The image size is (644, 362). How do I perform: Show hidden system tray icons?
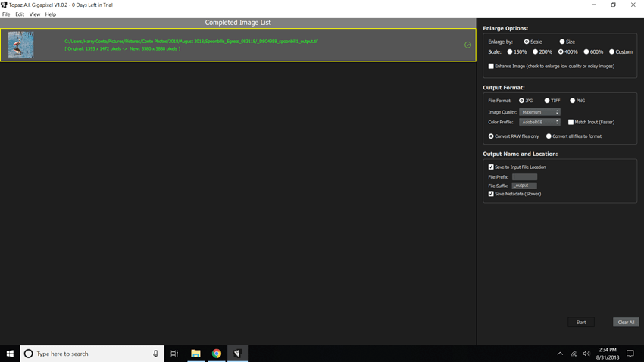coord(560,354)
